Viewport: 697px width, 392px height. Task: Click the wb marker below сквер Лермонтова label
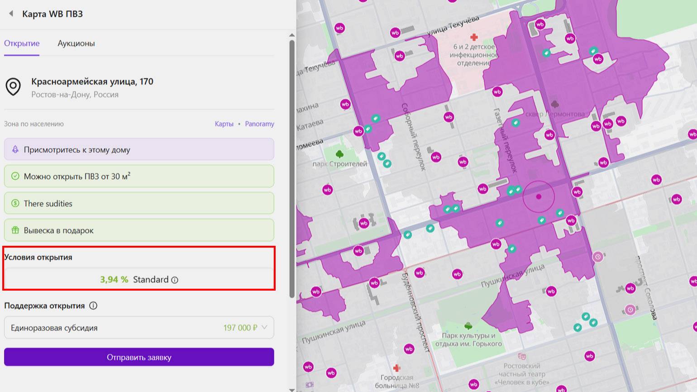[x=549, y=134]
